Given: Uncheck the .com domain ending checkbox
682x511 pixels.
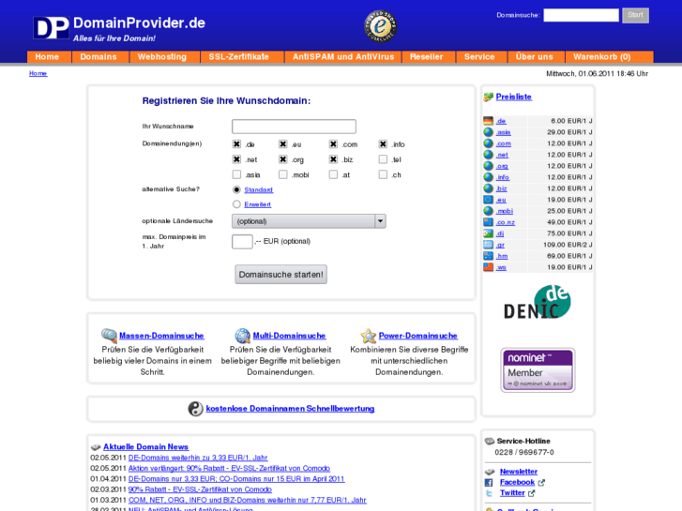Looking at the screenshot, I should [x=333, y=144].
